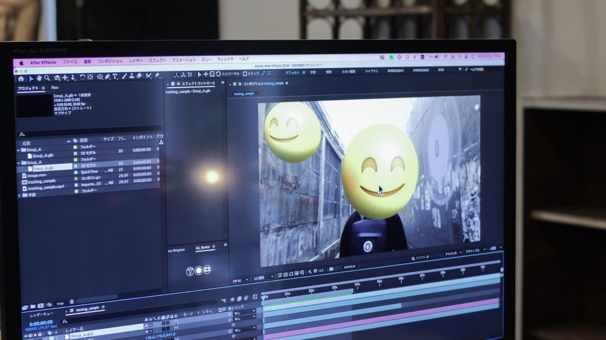Open the 1/2 画質 resolution dropdown
606x340 pixels.
[x=263, y=277]
